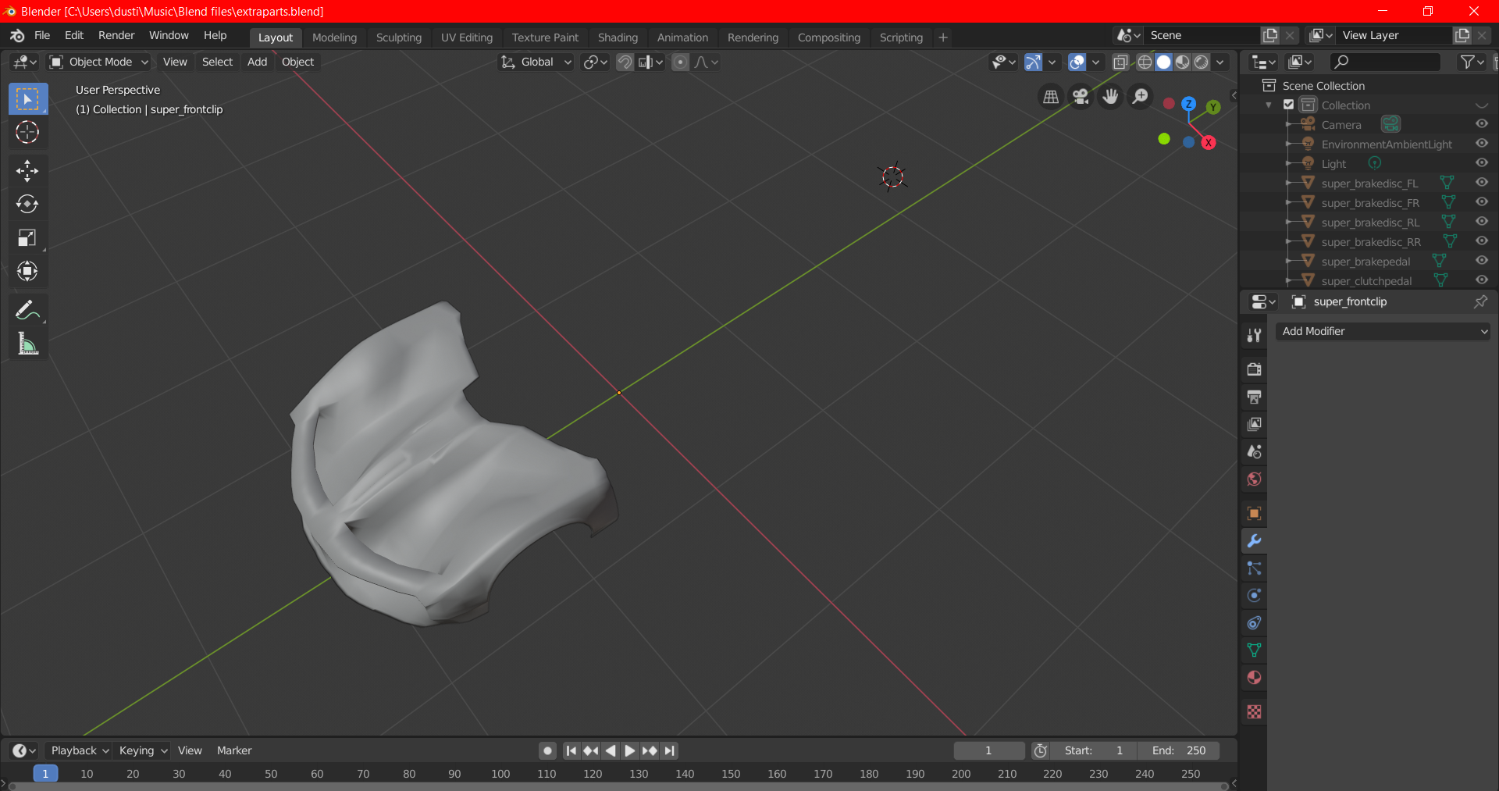This screenshot has height=791, width=1499.
Task: Hide super_brakepedal in outliner
Action: click(1481, 261)
